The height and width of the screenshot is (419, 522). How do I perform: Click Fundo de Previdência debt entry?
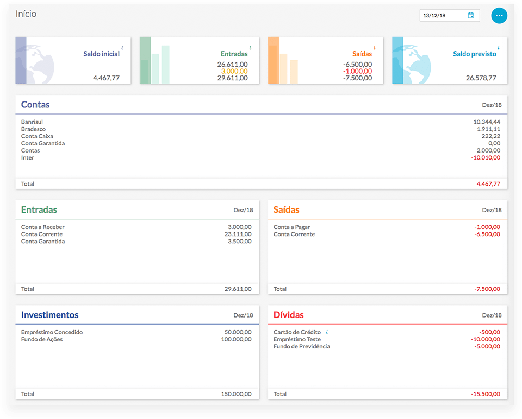[x=302, y=346]
